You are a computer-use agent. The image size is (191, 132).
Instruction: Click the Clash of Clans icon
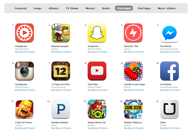pyautogui.click(x=24, y=109)
